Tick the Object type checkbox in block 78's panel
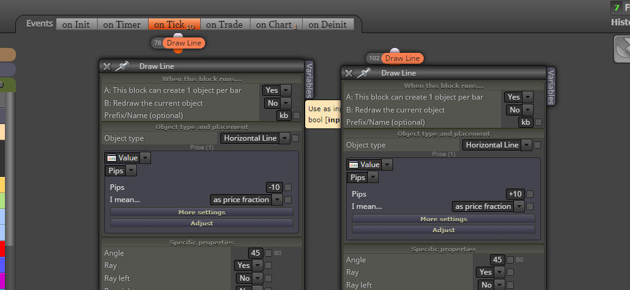This screenshot has height=290, width=630. 295,138
